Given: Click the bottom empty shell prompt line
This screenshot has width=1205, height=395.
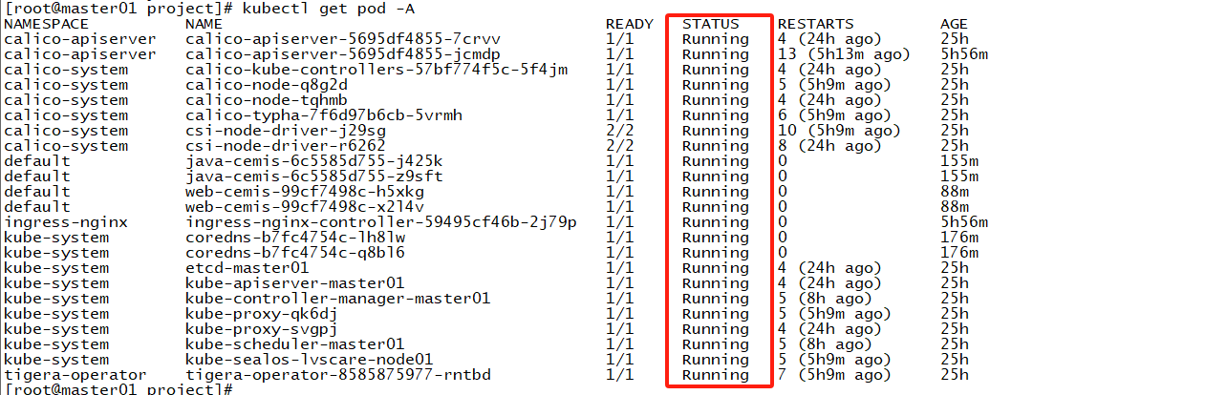Looking at the screenshot, I should (118, 389).
